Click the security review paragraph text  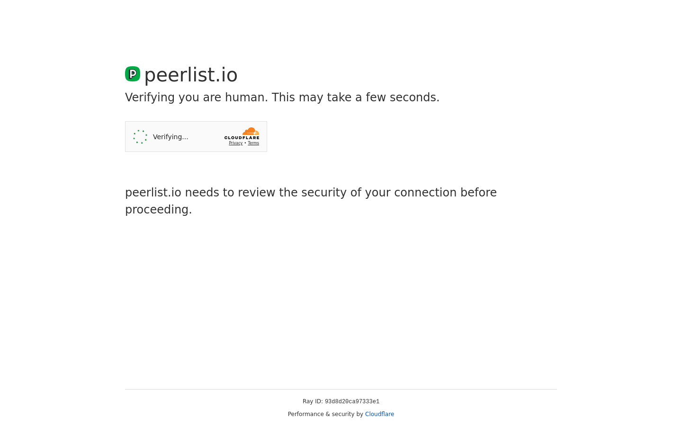coord(311,201)
